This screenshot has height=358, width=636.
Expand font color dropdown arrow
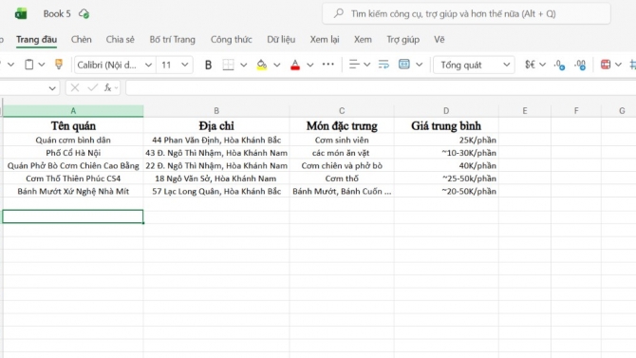(309, 65)
